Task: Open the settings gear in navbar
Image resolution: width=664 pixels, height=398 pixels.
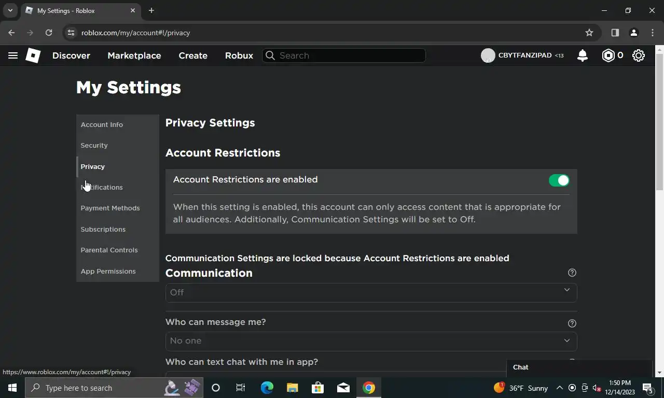Action: (x=639, y=55)
